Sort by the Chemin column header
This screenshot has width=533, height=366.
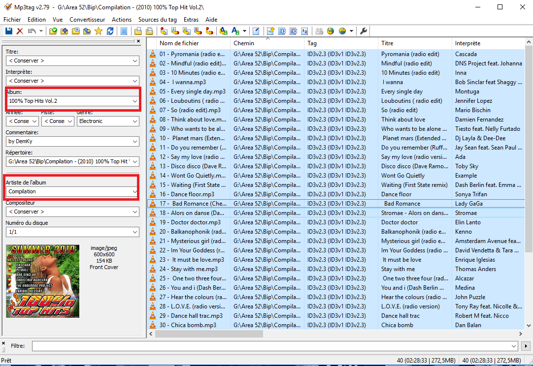tap(267, 43)
